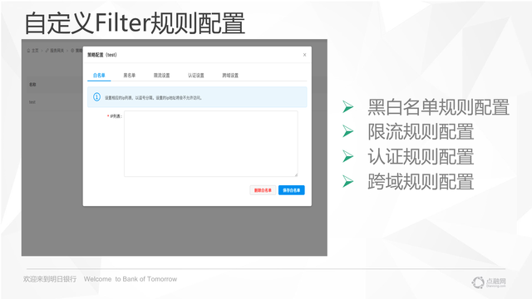Click the 服务网关 breadcrumb link
The image size is (532, 299).
[x=57, y=51]
